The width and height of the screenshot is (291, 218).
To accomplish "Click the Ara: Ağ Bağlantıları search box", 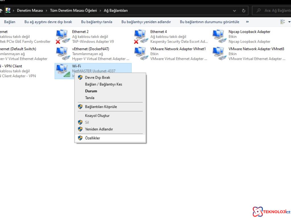I will coord(274,11).
